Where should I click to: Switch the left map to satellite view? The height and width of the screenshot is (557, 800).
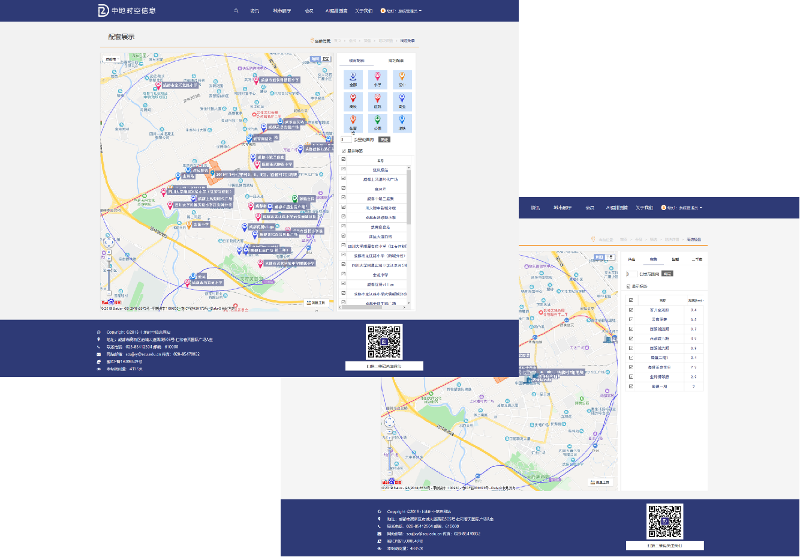(326, 59)
